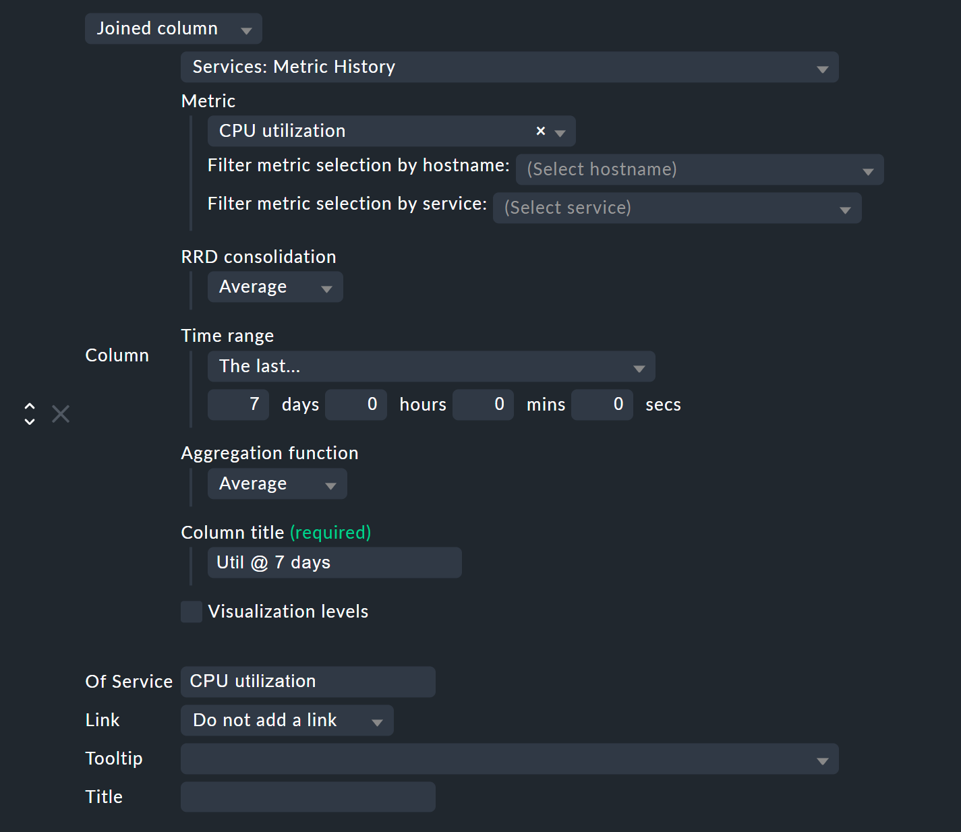Edit the Of Service field

coord(308,682)
